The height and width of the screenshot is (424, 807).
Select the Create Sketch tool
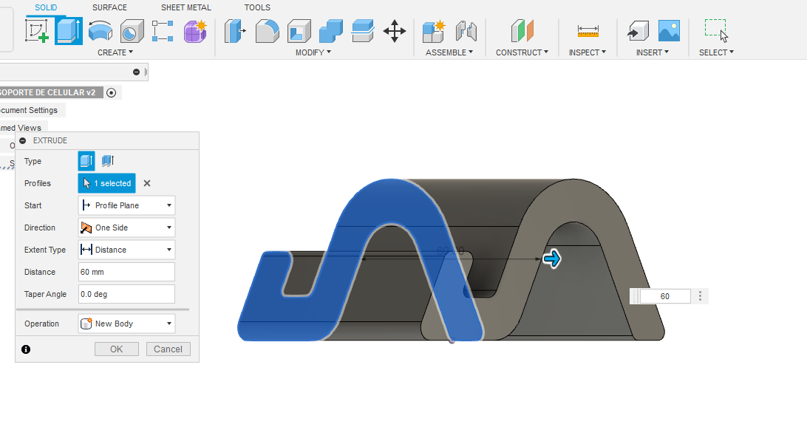(37, 31)
